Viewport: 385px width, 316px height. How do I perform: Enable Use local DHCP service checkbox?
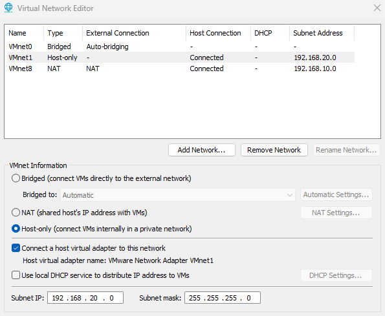tap(16, 275)
